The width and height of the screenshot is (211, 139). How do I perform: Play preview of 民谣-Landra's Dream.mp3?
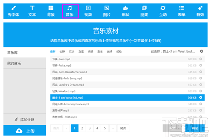tap(201, 84)
